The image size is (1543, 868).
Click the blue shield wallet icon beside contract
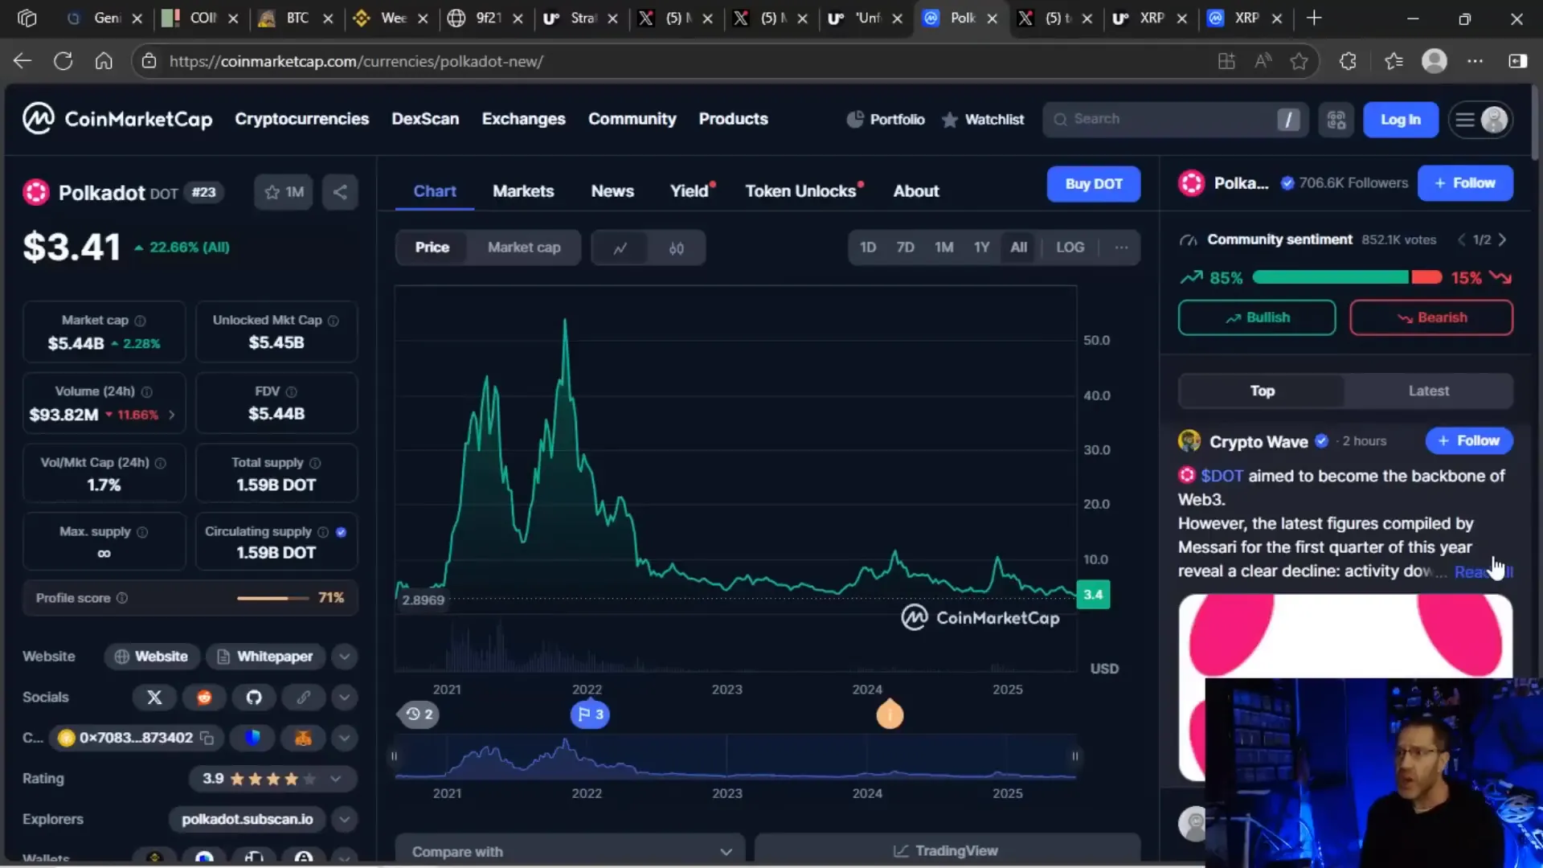252,738
